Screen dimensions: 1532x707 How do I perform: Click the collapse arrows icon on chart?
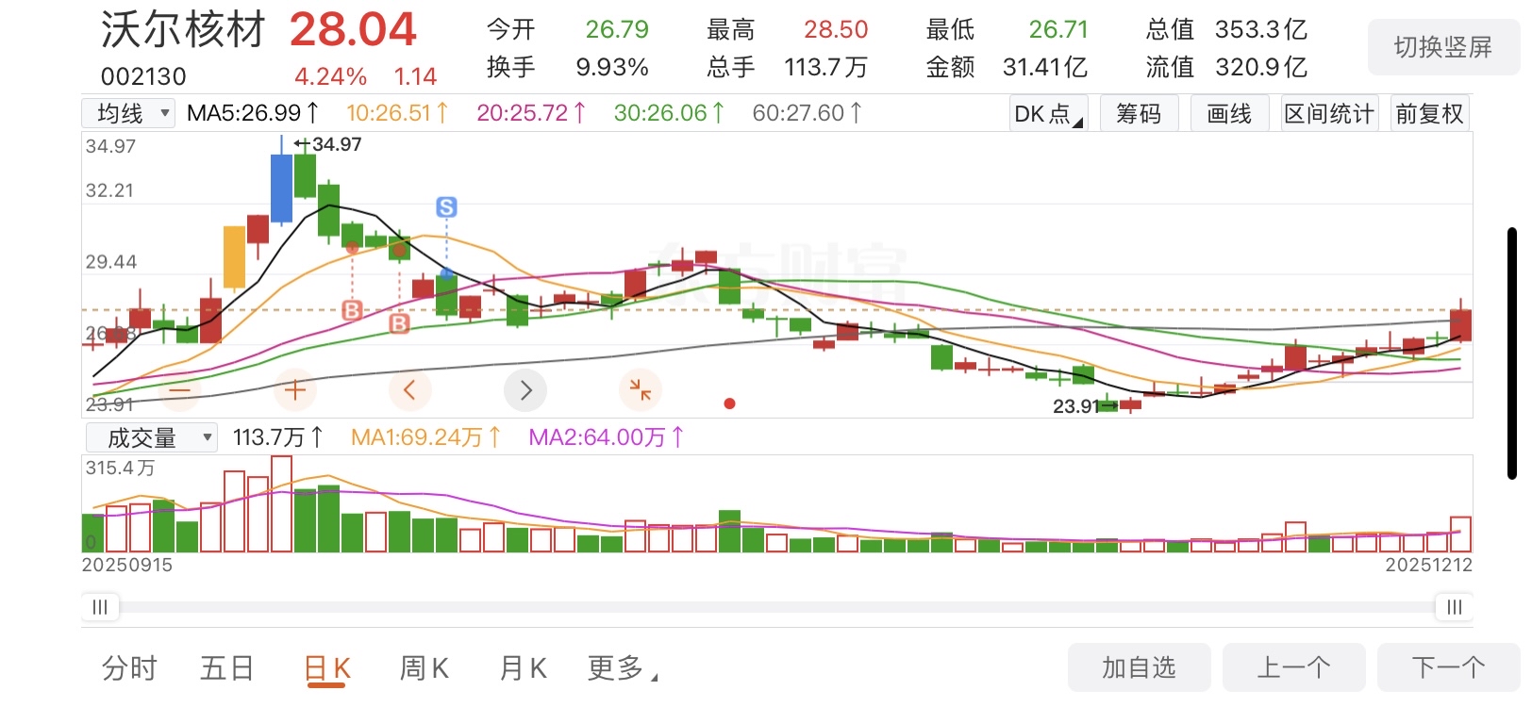[641, 389]
